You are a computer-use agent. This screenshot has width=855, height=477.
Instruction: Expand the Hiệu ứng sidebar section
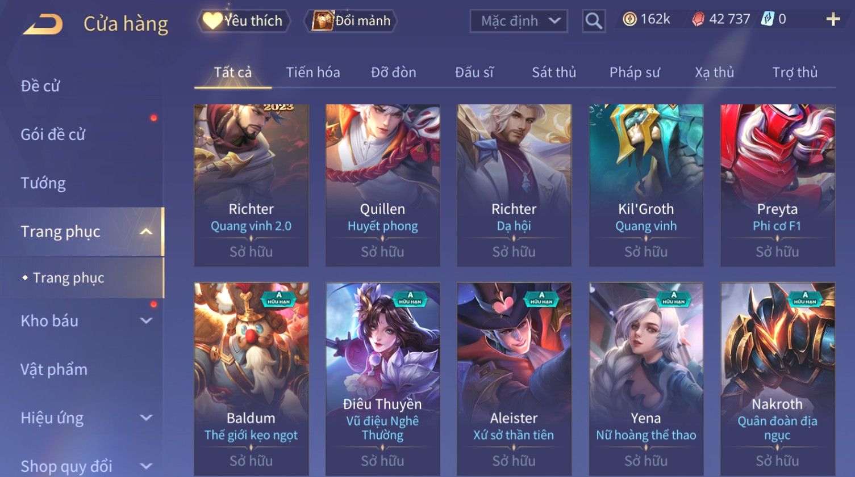[x=146, y=417]
